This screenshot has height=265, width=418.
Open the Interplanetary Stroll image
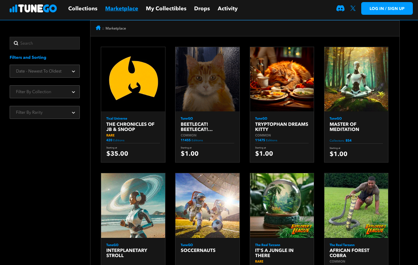133,205
